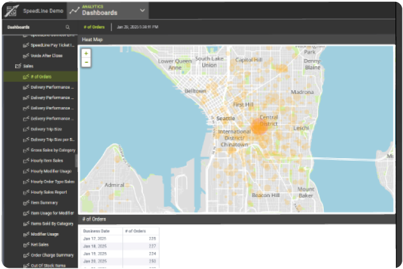Click chart icon beside Hourly Modifier Usage
Screen dimensions: 403x269
click(26, 171)
